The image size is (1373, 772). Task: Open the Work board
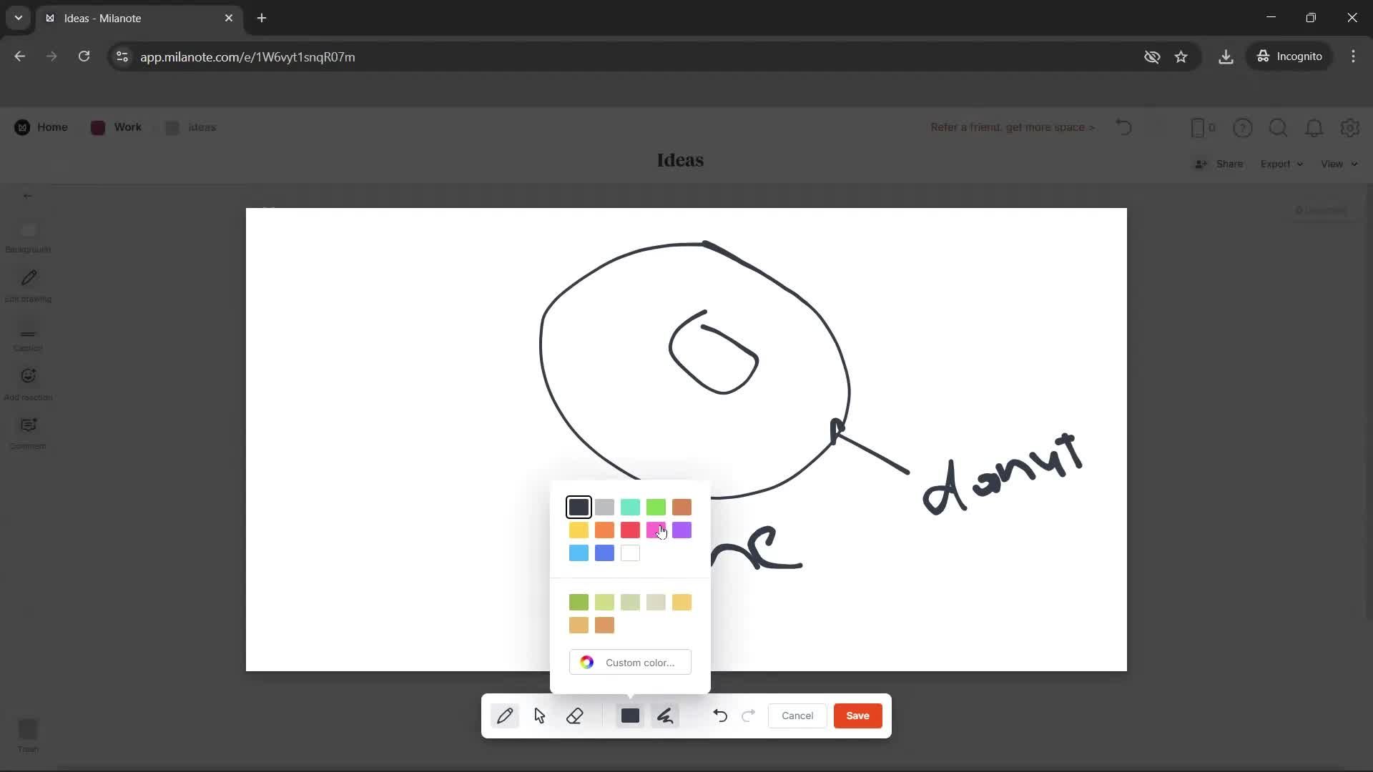(x=115, y=127)
